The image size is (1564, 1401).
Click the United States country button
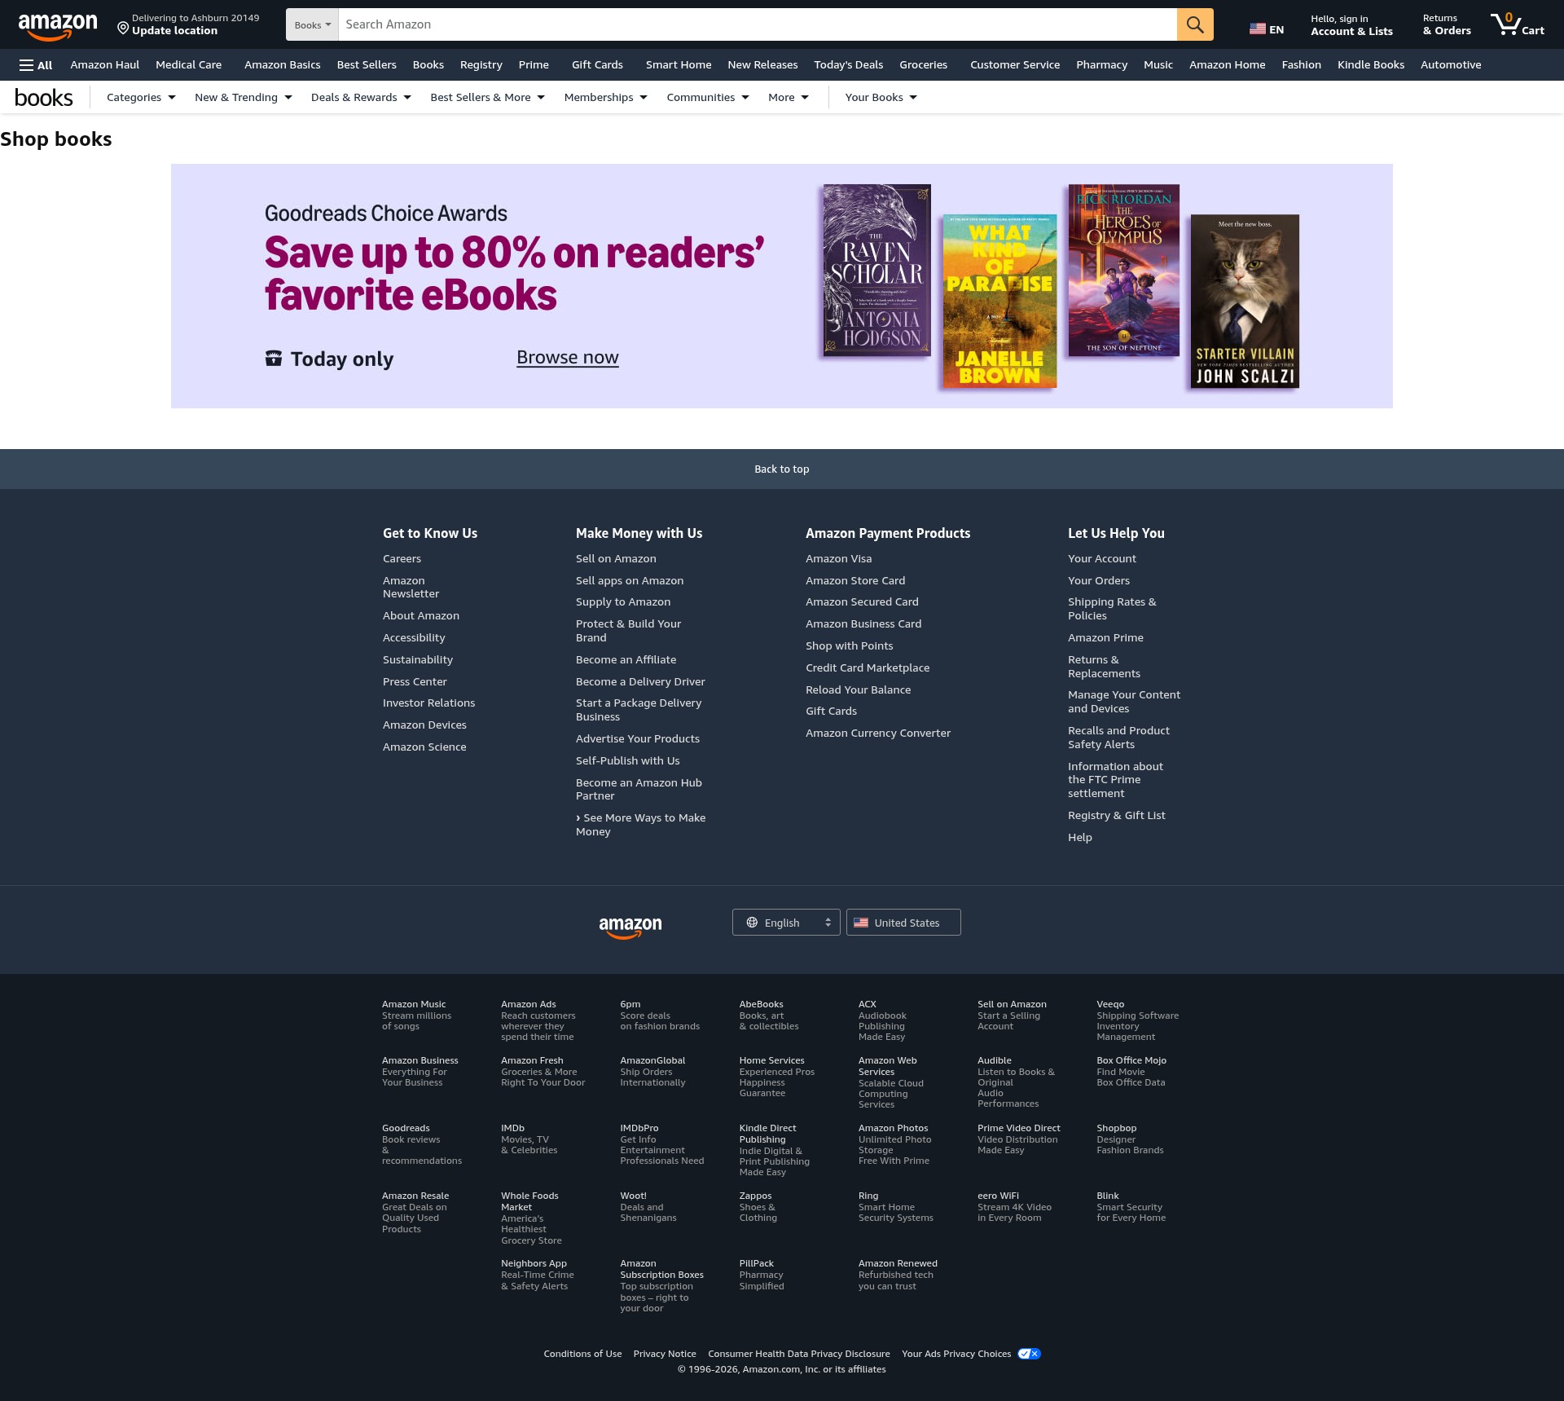(903, 923)
